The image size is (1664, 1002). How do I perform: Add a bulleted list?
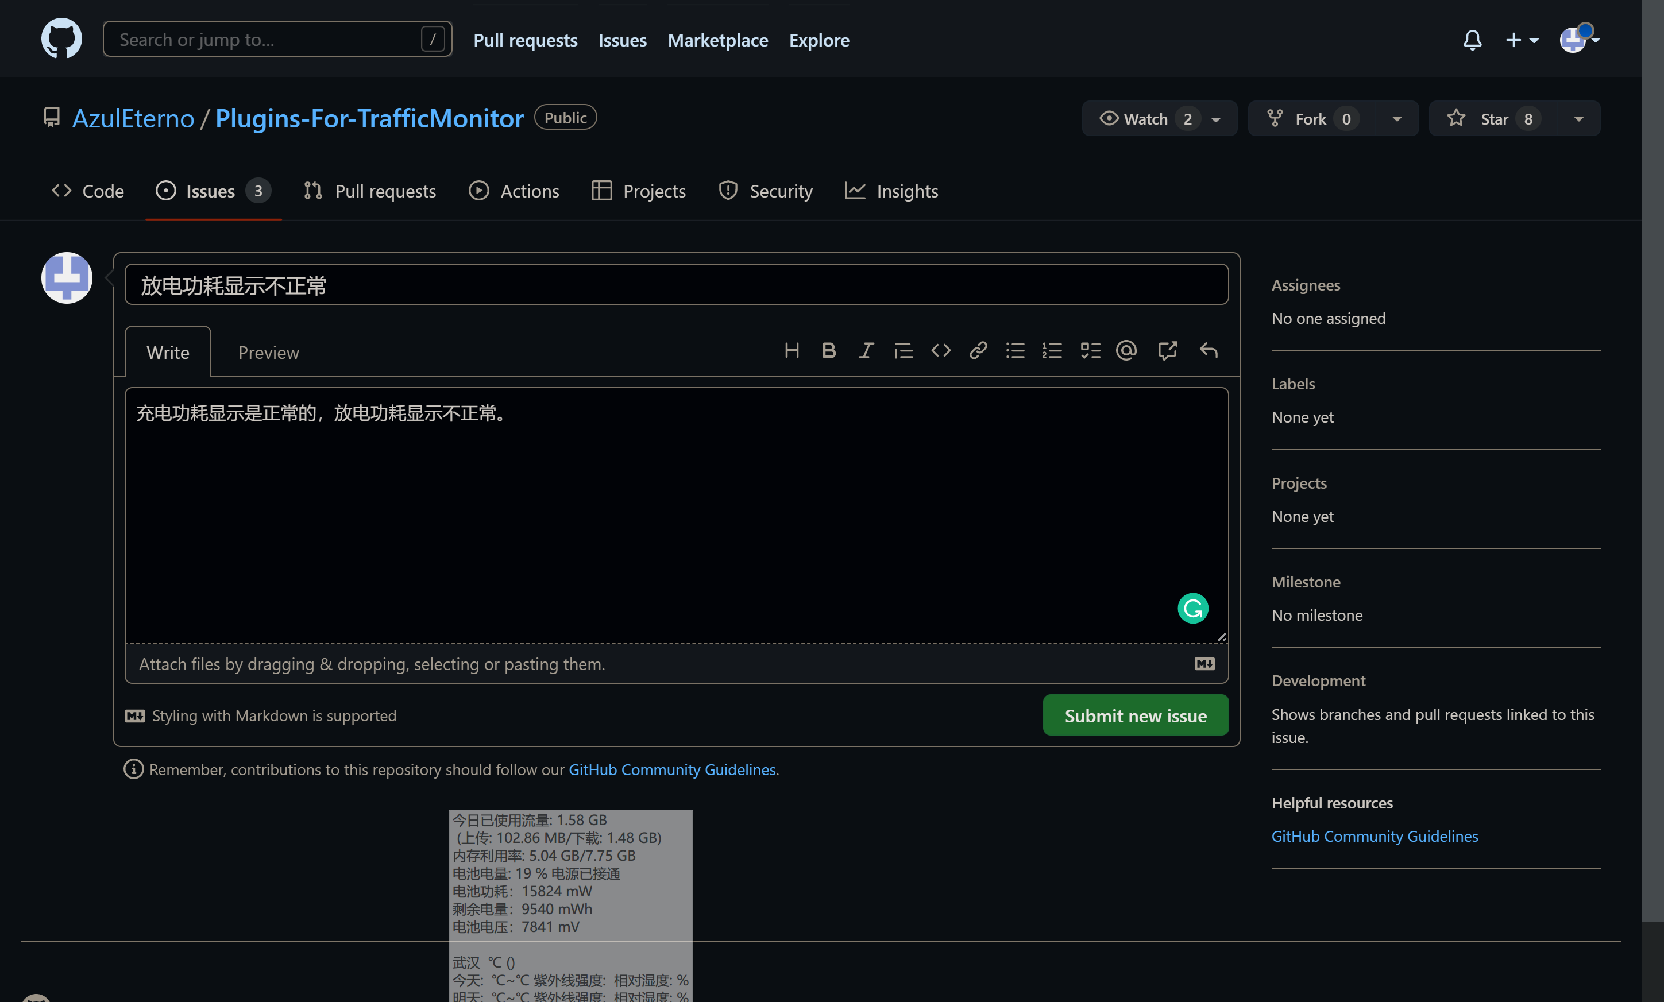pyautogui.click(x=1015, y=350)
